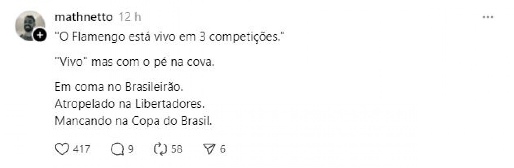The height and width of the screenshot is (168, 514).
Task: Click the 6 share count
Action: pos(222,149)
